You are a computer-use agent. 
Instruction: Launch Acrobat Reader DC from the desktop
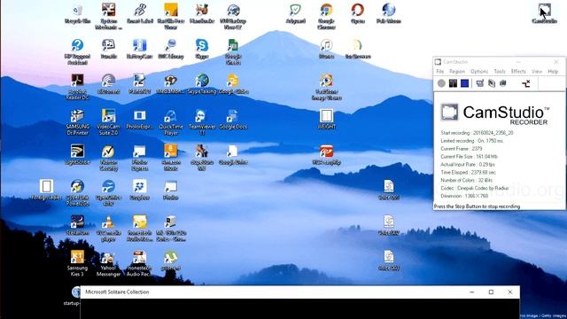point(77,87)
